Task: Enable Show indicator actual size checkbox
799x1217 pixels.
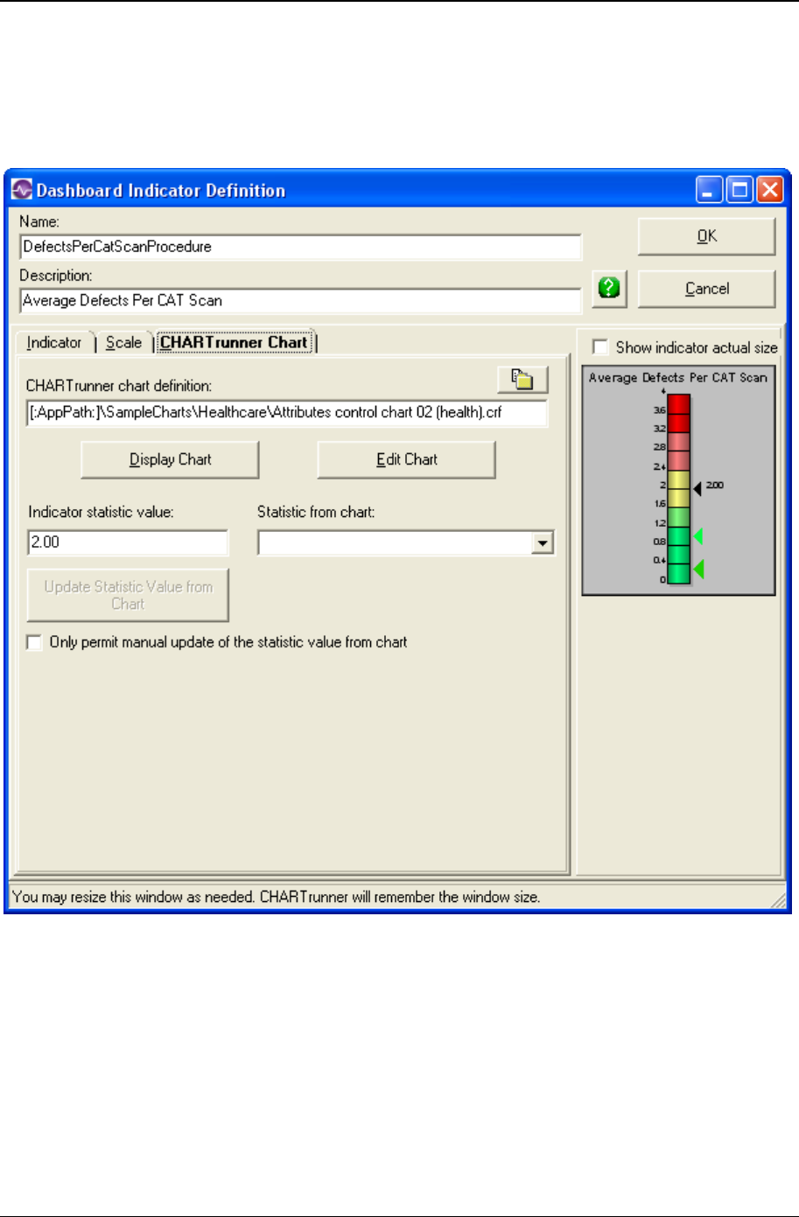Action: pyautogui.click(x=600, y=347)
